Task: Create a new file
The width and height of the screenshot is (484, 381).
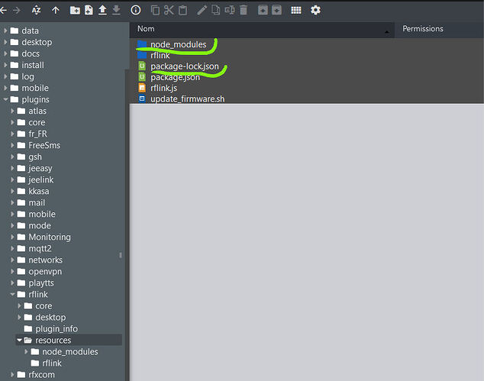Action: coord(89,10)
